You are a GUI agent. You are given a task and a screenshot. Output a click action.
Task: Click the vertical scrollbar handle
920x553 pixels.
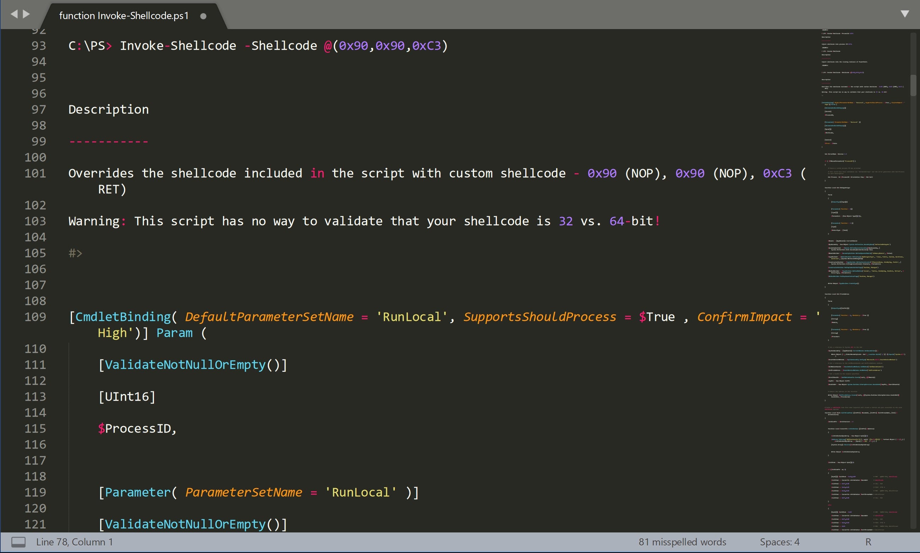[913, 85]
